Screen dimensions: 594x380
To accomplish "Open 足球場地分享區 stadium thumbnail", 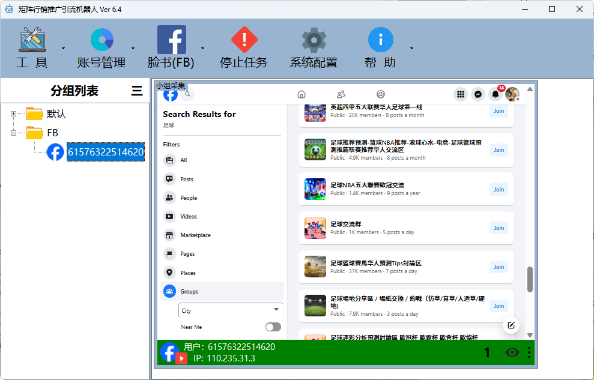I will point(315,306).
